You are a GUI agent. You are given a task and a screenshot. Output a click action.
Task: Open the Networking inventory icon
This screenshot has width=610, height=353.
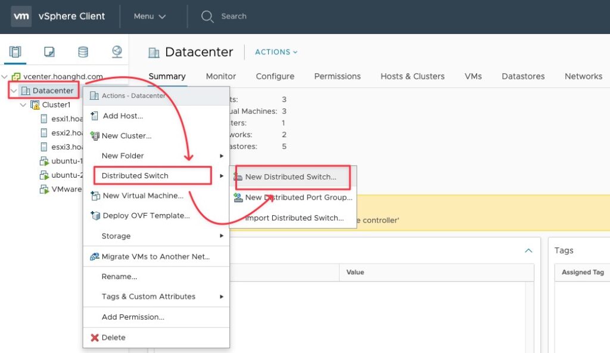point(117,52)
